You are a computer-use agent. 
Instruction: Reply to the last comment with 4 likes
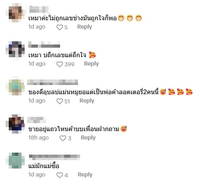[85, 175]
